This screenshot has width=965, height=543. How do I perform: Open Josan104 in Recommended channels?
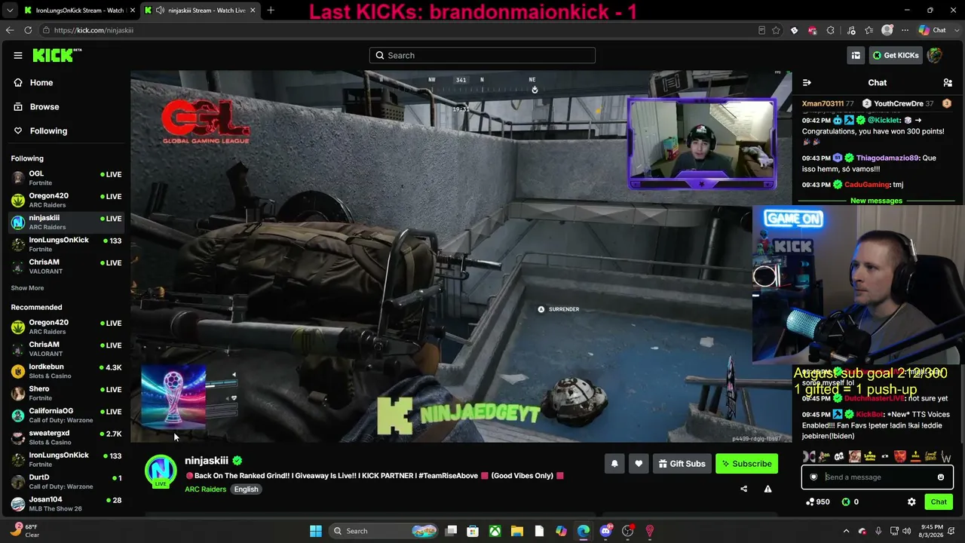(x=66, y=503)
